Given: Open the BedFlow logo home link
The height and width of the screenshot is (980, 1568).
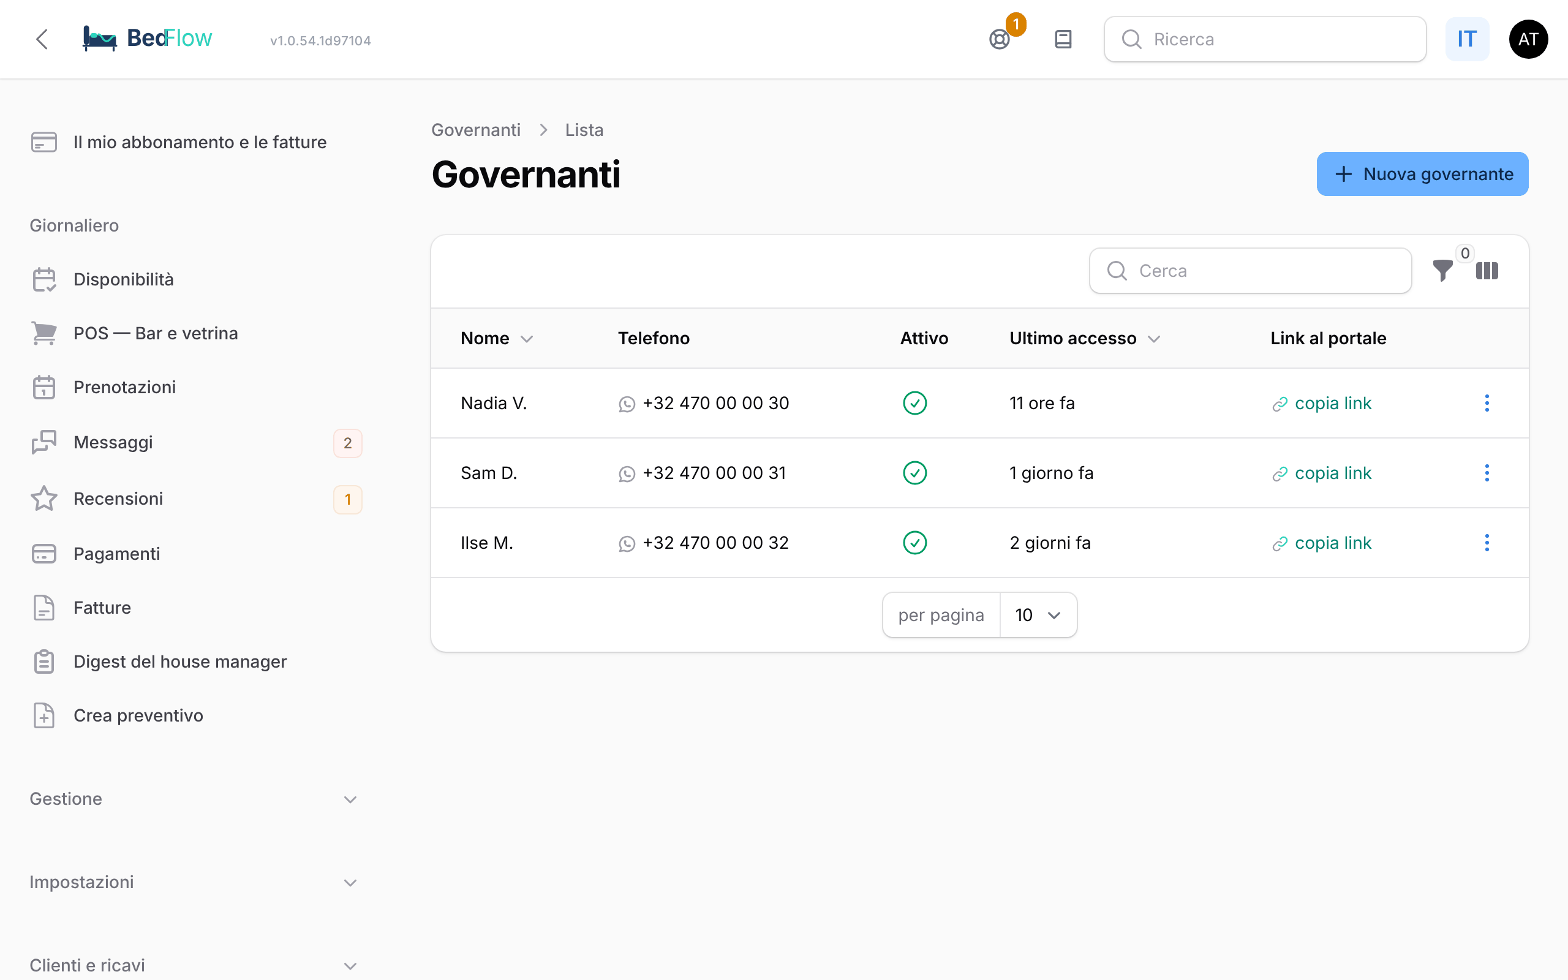Looking at the screenshot, I should 147,38.
